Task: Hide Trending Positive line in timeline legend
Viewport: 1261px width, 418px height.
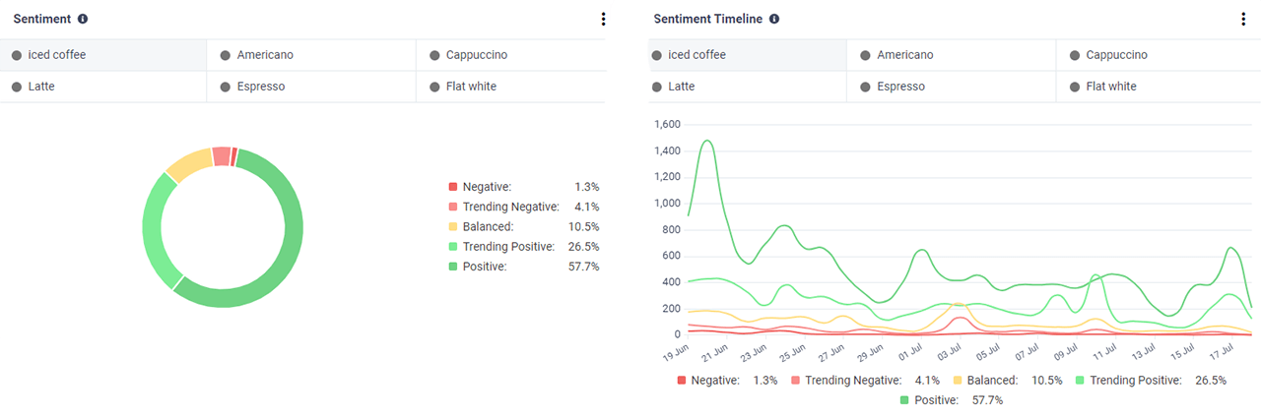Action: point(1132,380)
